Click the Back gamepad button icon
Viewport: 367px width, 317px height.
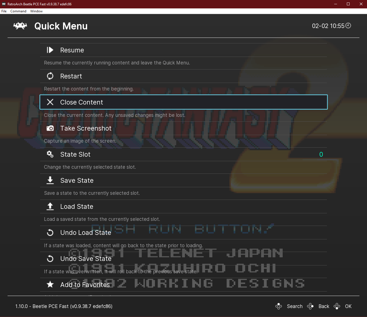click(310, 306)
